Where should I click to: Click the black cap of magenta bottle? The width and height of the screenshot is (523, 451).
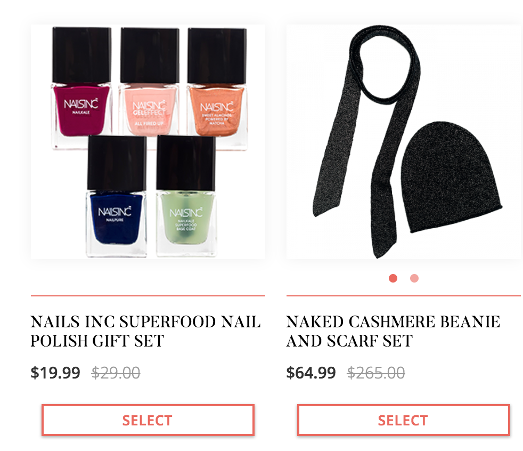click(81, 55)
